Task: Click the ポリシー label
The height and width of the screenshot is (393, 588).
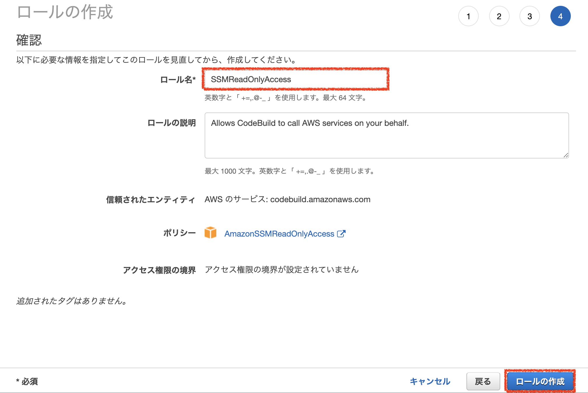Action: click(180, 233)
